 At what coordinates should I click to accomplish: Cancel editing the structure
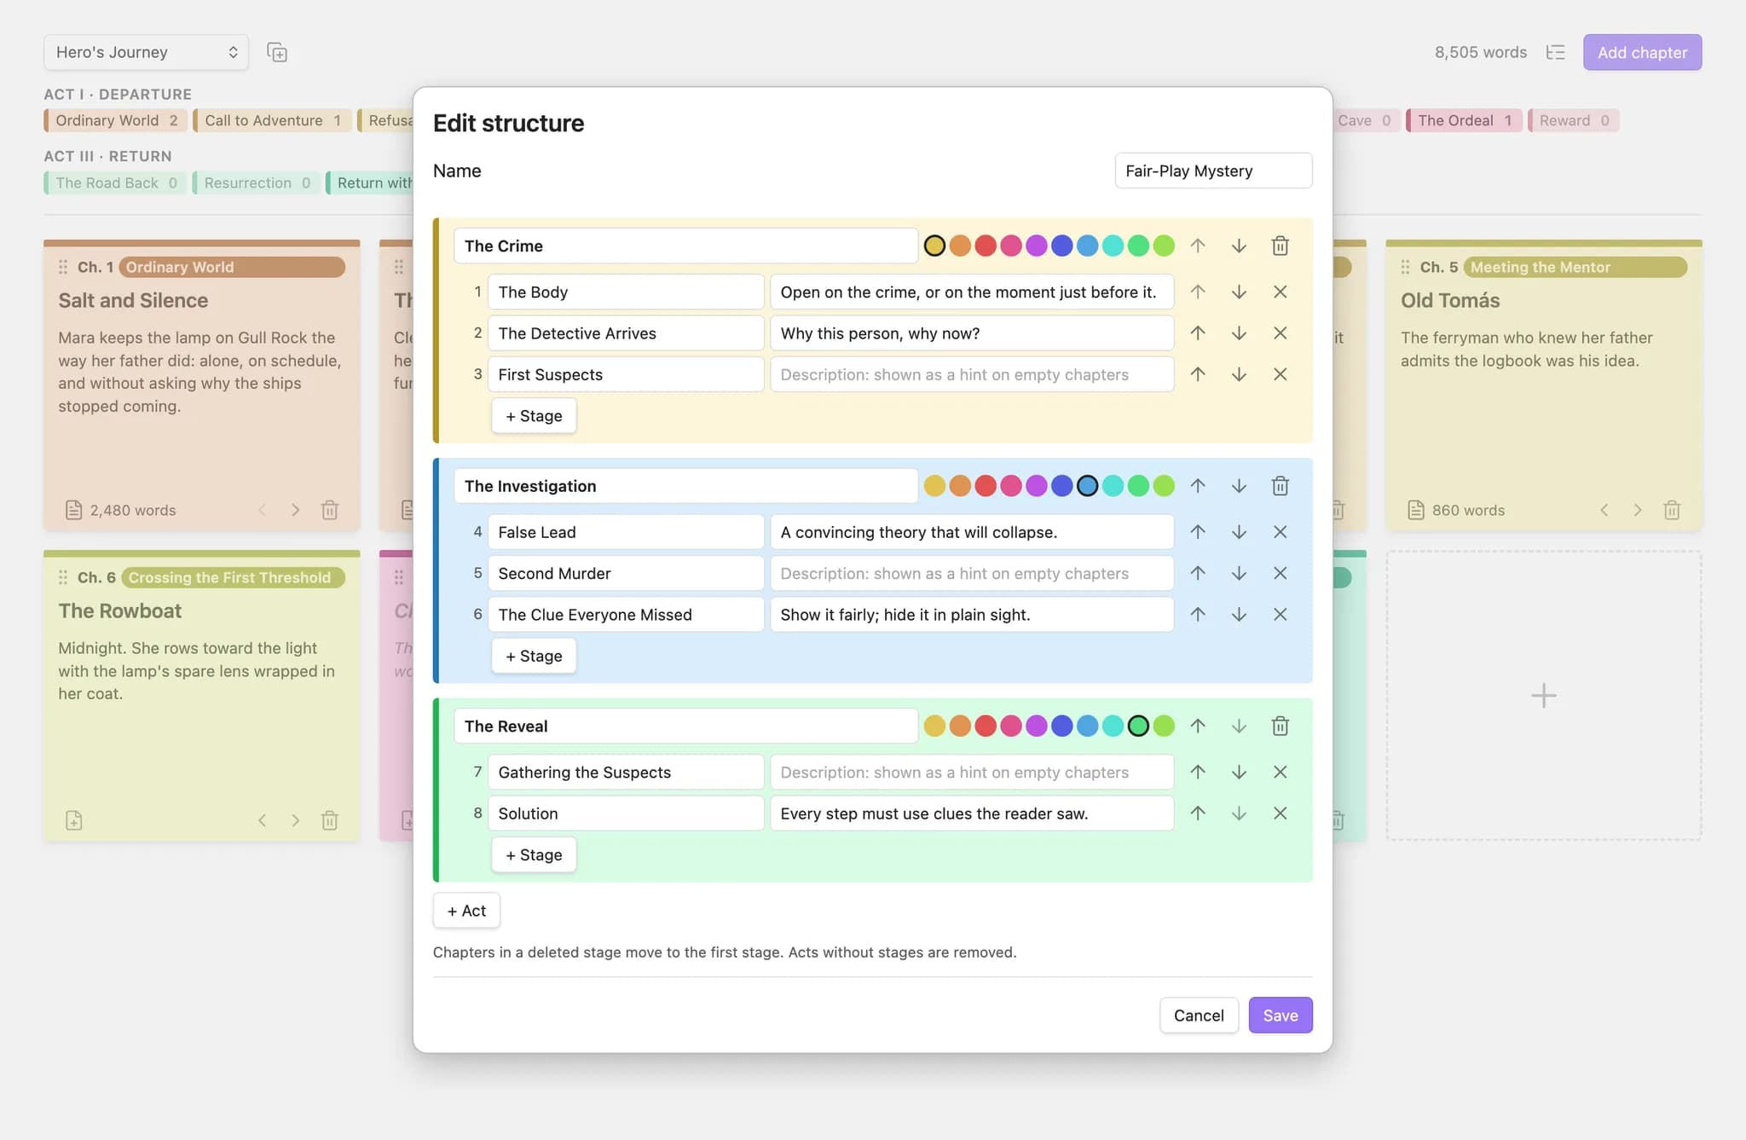pyautogui.click(x=1199, y=1016)
